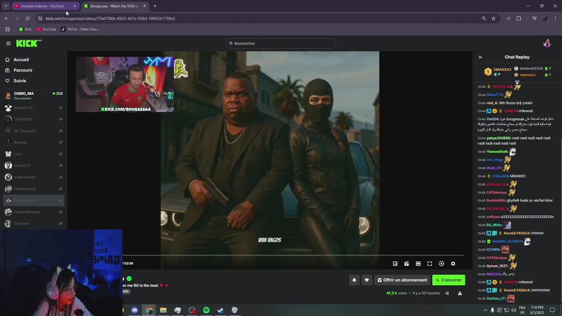Click the streamer webcam overlay thumbnail

coord(125,84)
